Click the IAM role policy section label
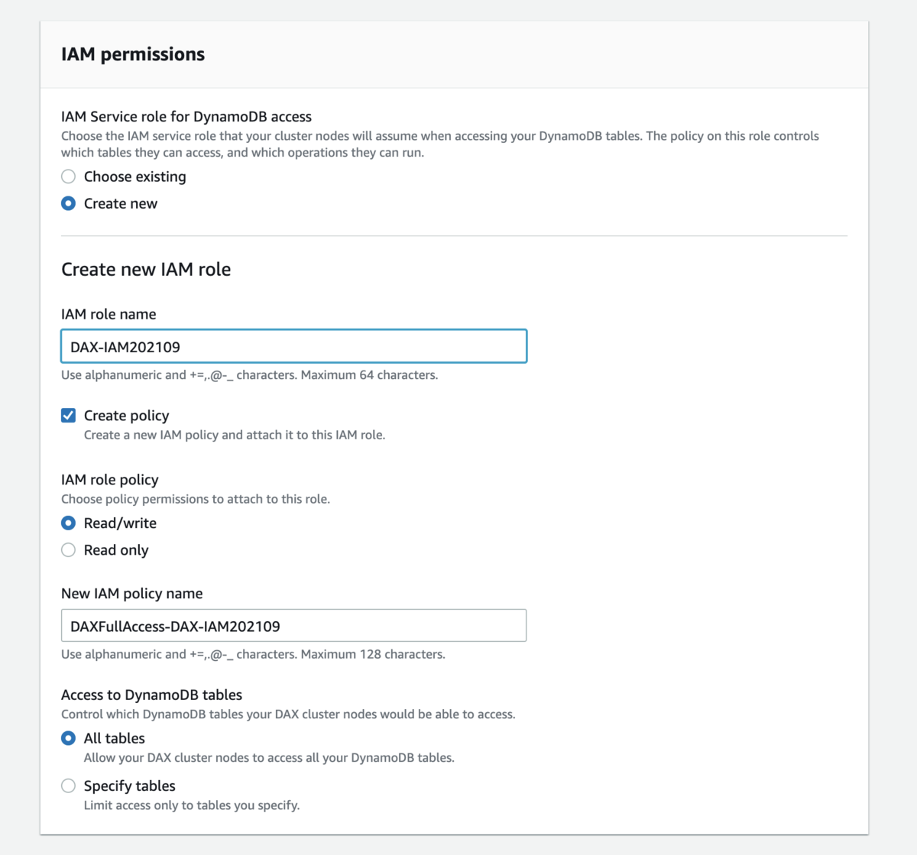The height and width of the screenshot is (855, 917). coord(109,479)
